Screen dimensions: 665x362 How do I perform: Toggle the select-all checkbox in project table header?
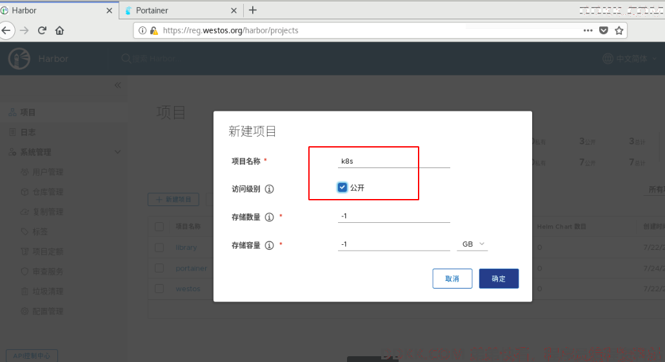point(159,227)
